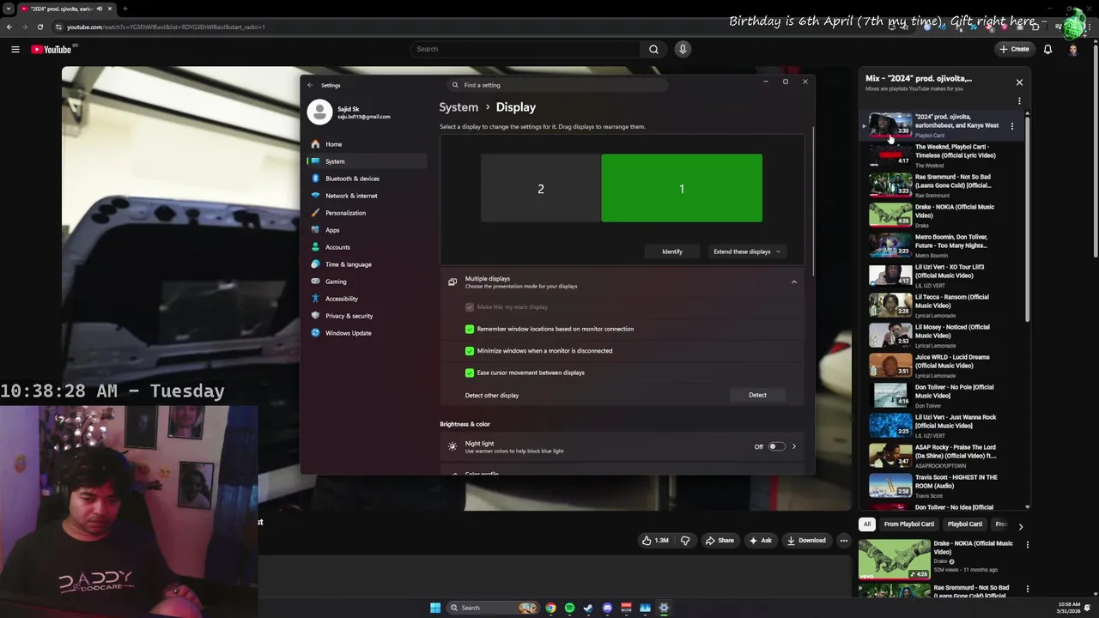
Task: Select Time & language settings
Action: click(x=348, y=264)
